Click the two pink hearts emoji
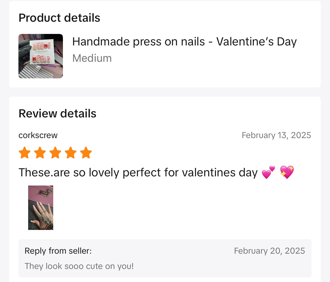 tap(268, 173)
